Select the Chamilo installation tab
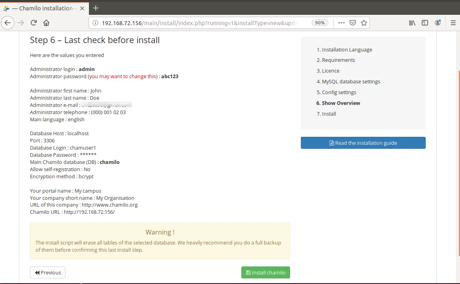This screenshot has width=460, height=284. pos(44,8)
